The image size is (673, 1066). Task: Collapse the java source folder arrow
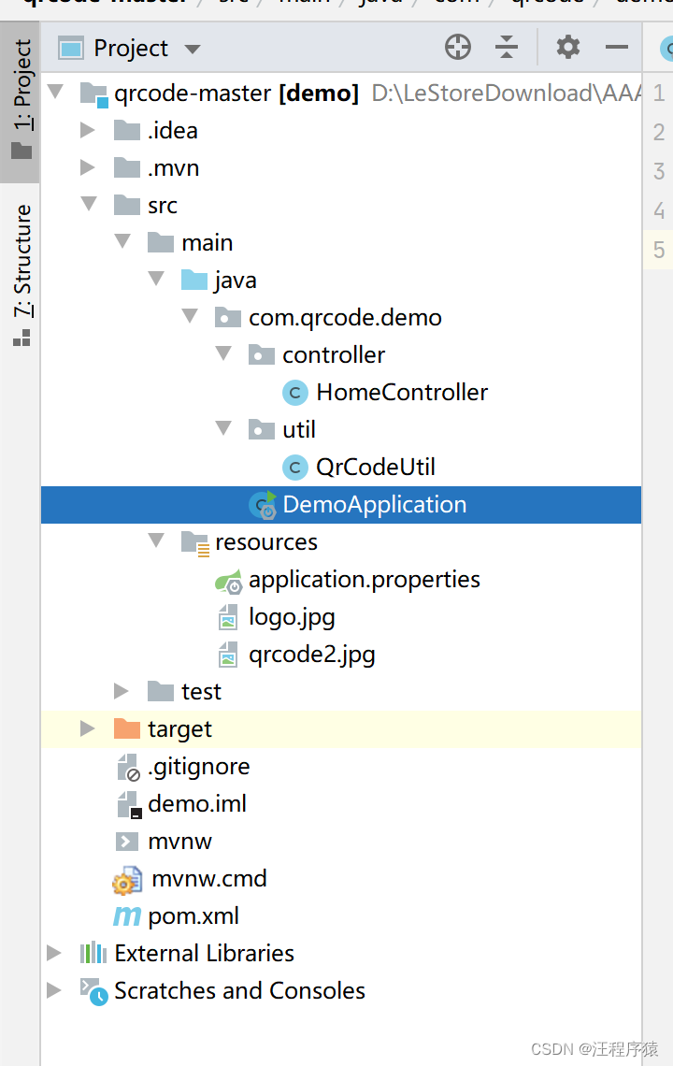156,278
